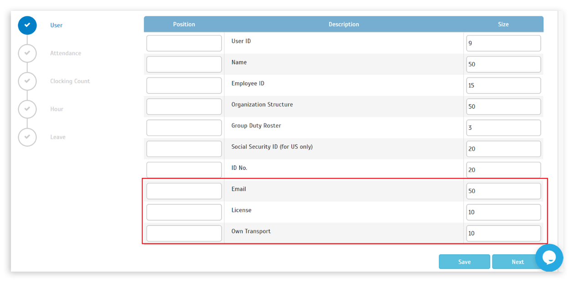Click the Leave step checkmark circle
The height and width of the screenshot is (283, 578).
coord(27,137)
